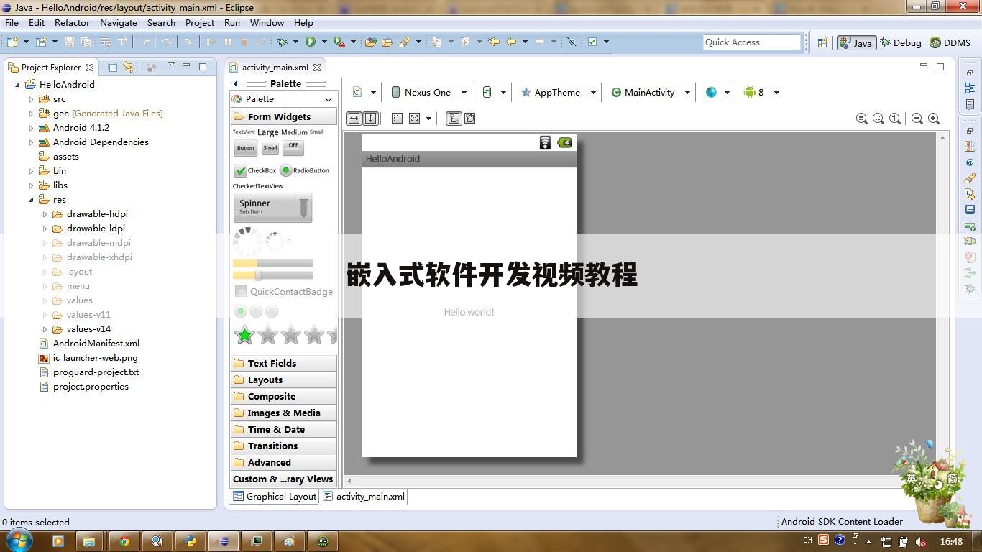Click the green rating star in palette
This screenshot has height=552, width=982.
point(245,334)
